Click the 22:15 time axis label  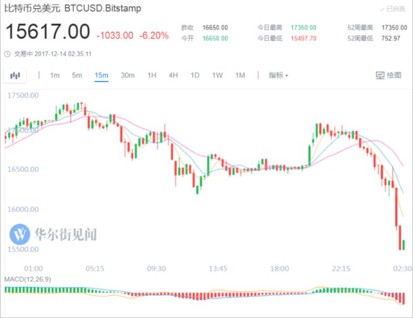coord(341,269)
